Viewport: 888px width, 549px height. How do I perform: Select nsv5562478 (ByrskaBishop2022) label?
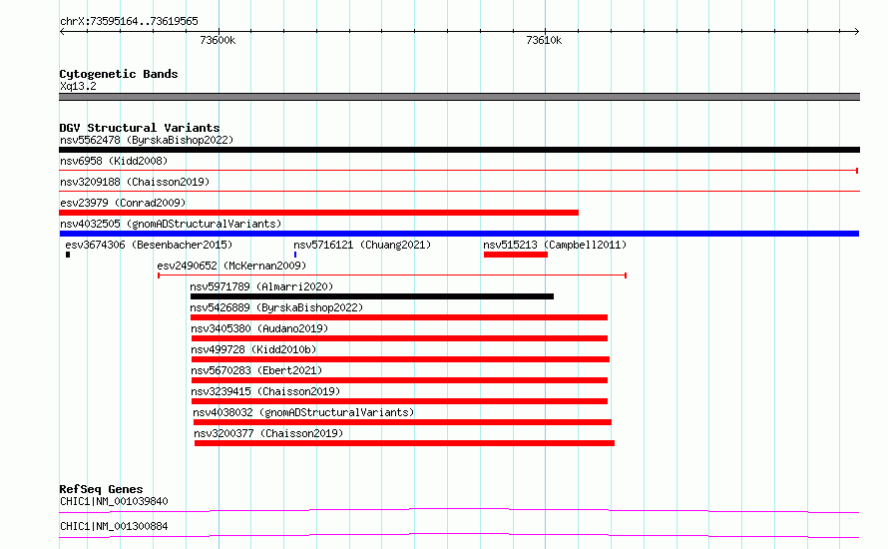coord(147,140)
